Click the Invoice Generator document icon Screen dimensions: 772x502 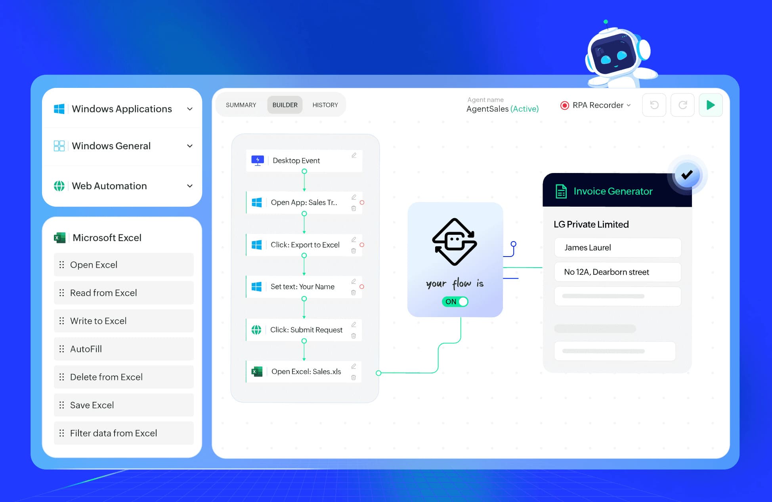point(561,191)
